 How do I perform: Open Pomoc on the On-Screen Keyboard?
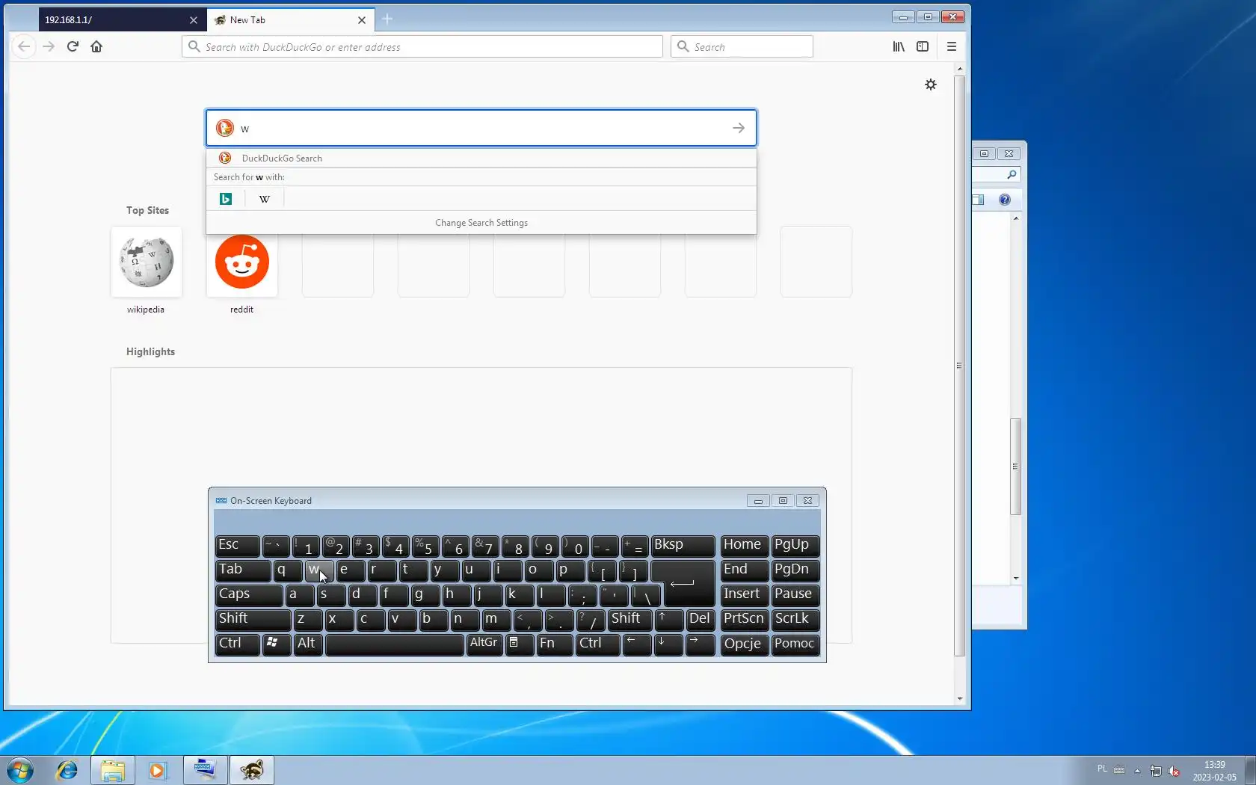tap(795, 644)
